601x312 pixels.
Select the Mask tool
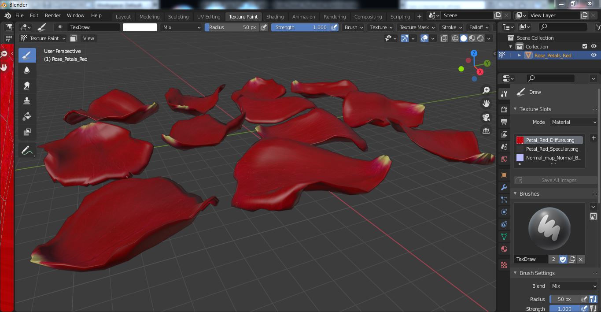[x=27, y=131]
